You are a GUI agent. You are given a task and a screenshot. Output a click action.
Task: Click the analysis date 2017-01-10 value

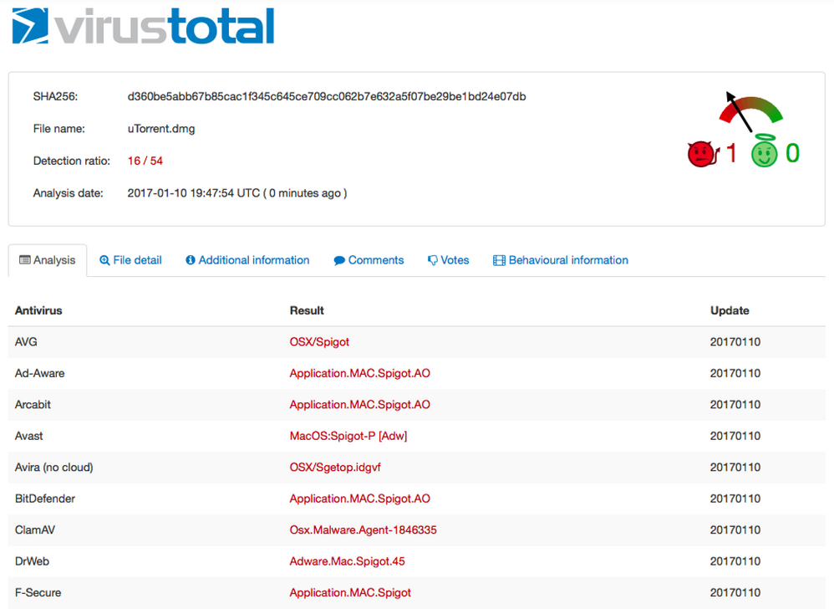click(x=237, y=193)
